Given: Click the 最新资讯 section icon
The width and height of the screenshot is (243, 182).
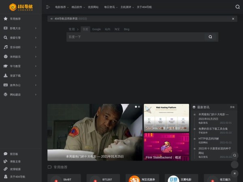Looking at the screenshot, I should [194, 107].
